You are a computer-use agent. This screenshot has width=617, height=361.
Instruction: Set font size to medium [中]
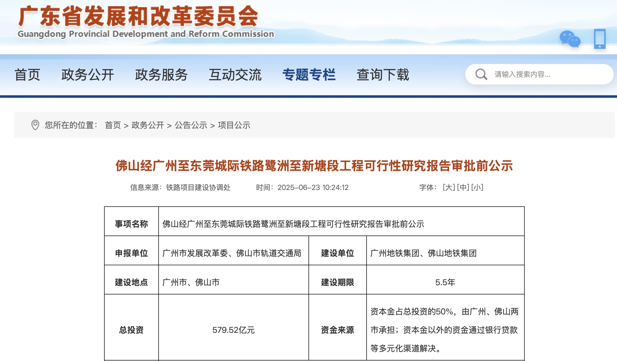[463, 187]
